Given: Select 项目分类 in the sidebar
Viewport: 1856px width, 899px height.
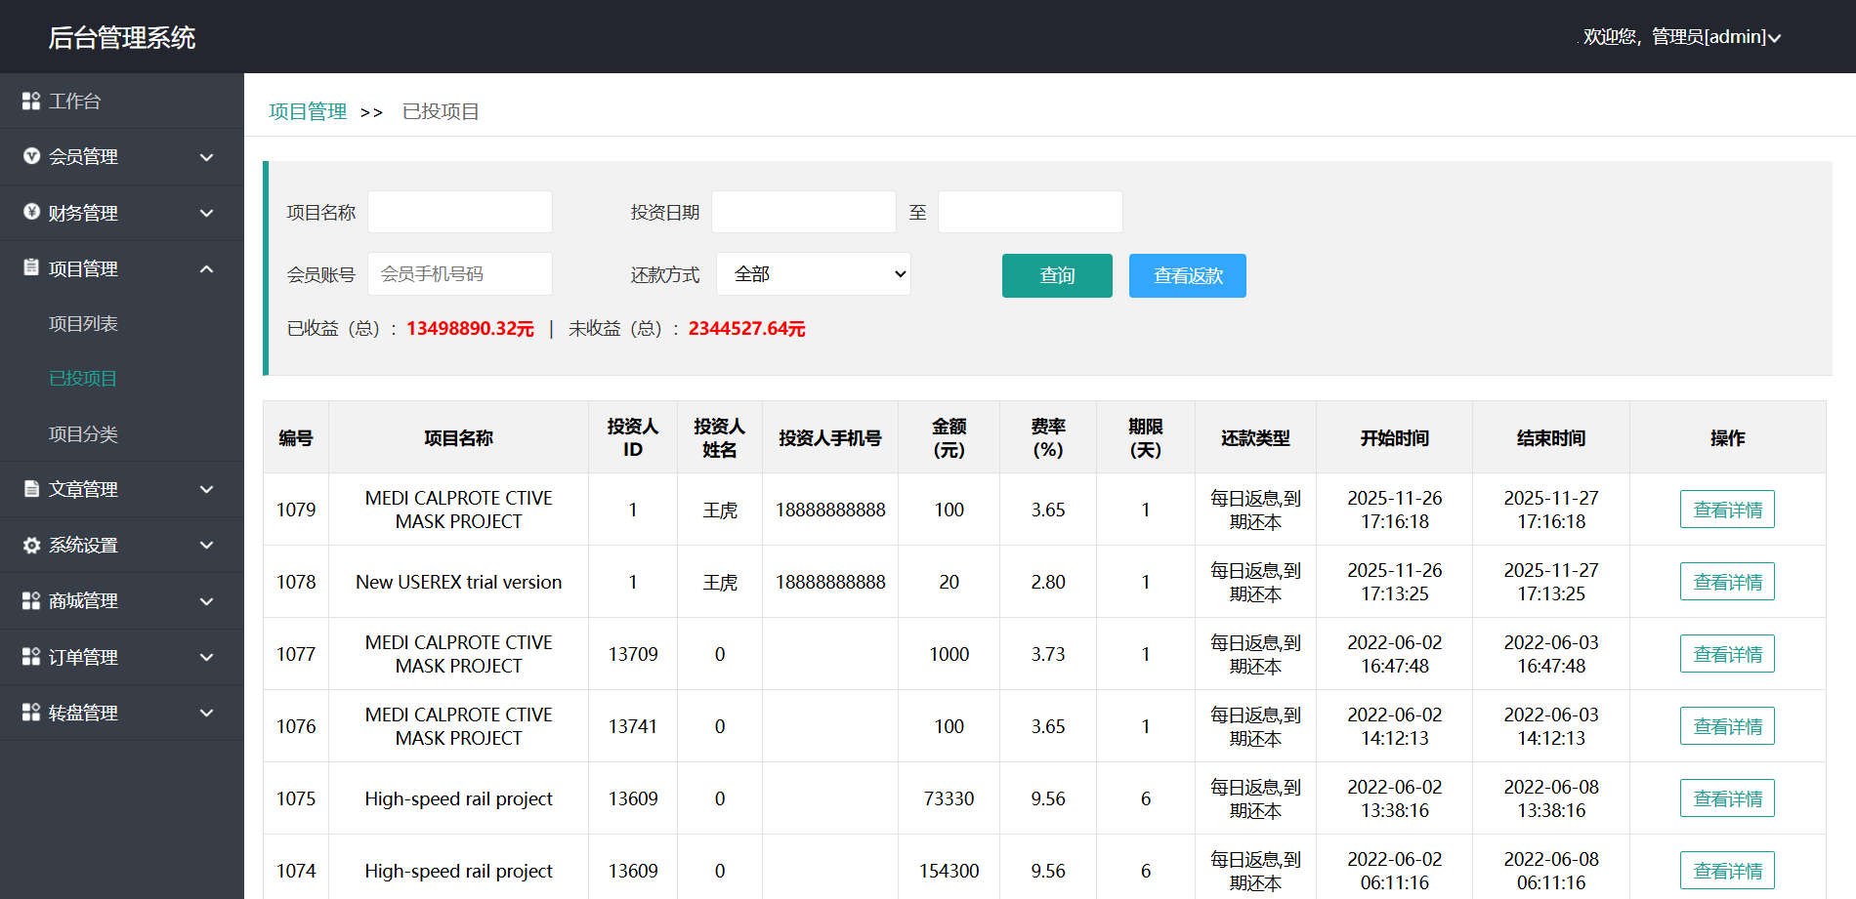Looking at the screenshot, I should (x=83, y=433).
